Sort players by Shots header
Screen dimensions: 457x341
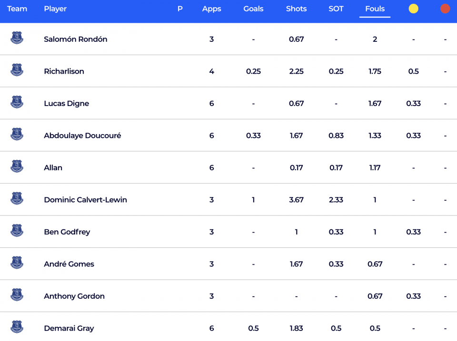click(x=296, y=9)
